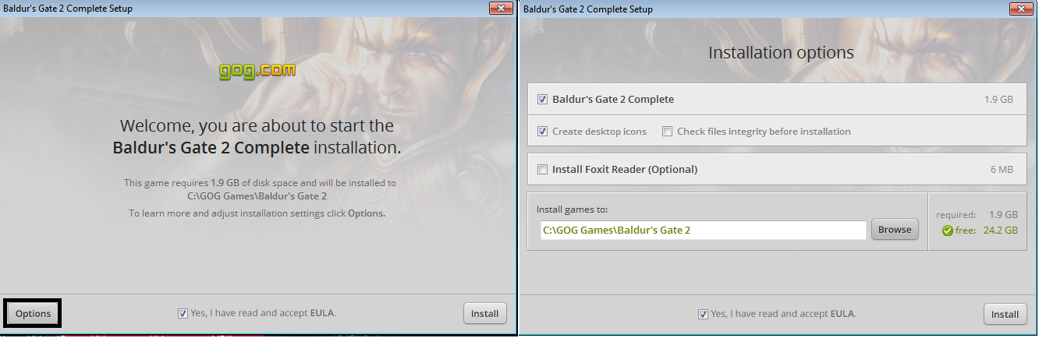
Task: Open EULA link in Installation options window
Action: [844, 314]
